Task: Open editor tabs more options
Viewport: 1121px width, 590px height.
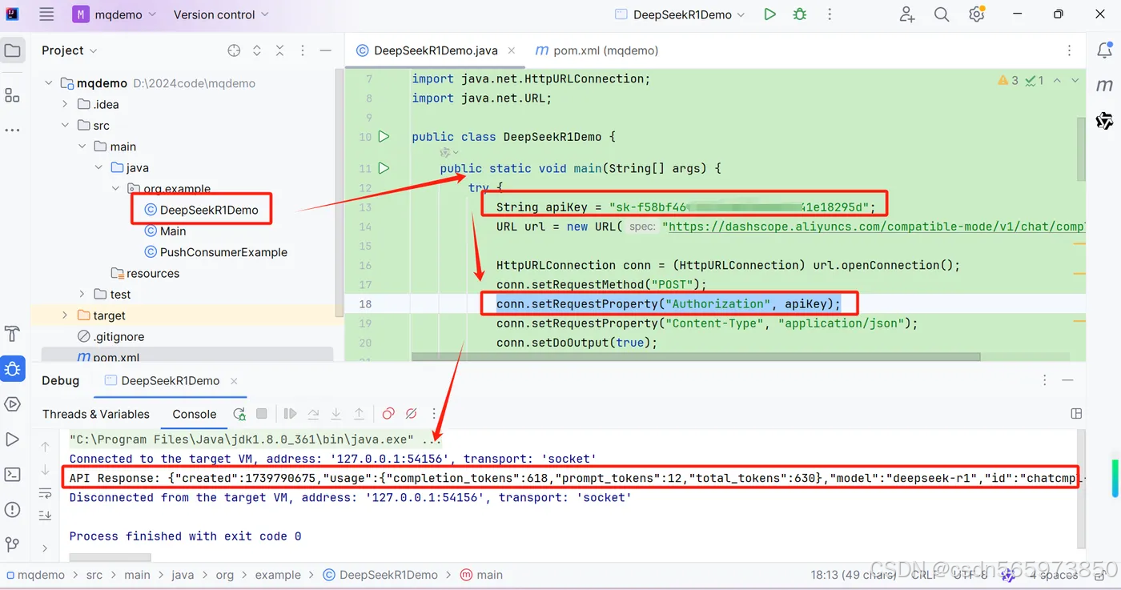Action: [x=1069, y=50]
